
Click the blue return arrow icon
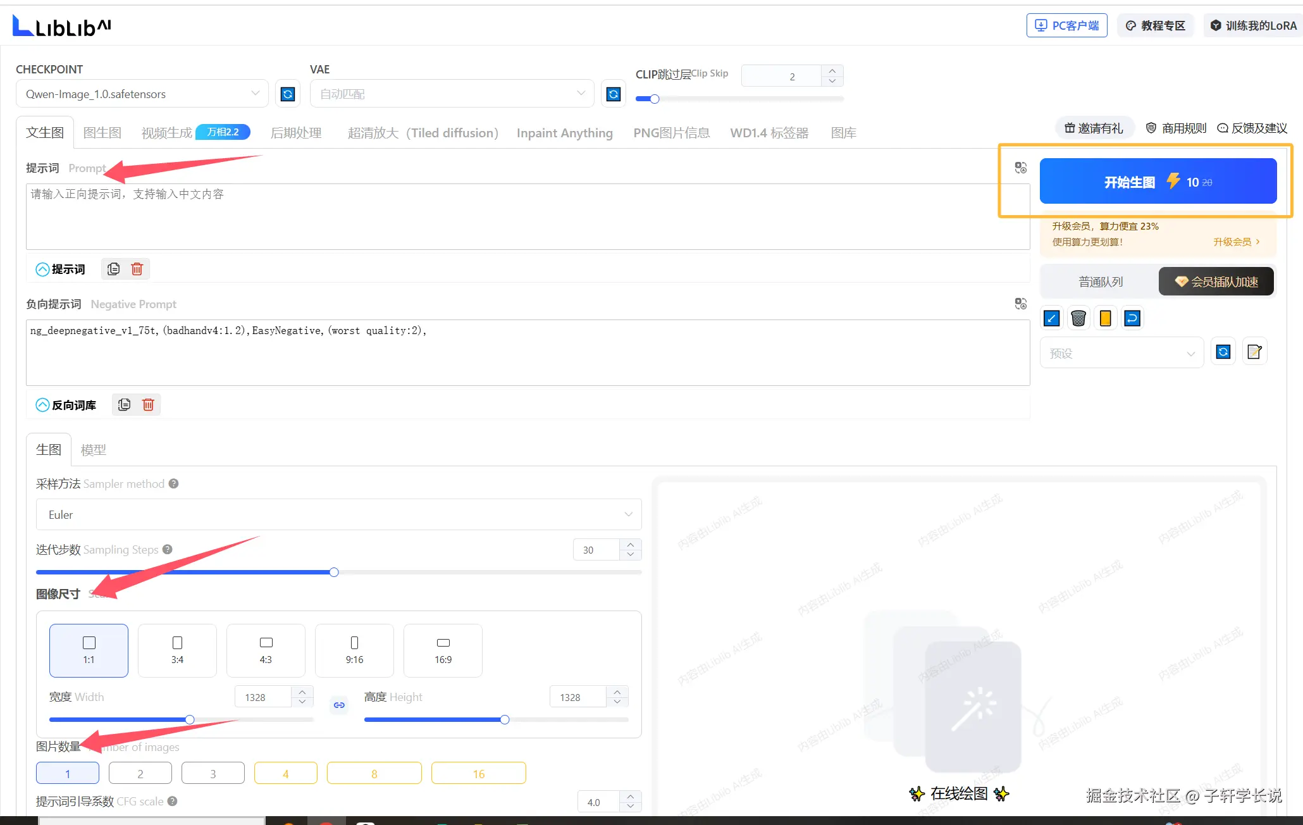tap(1132, 318)
